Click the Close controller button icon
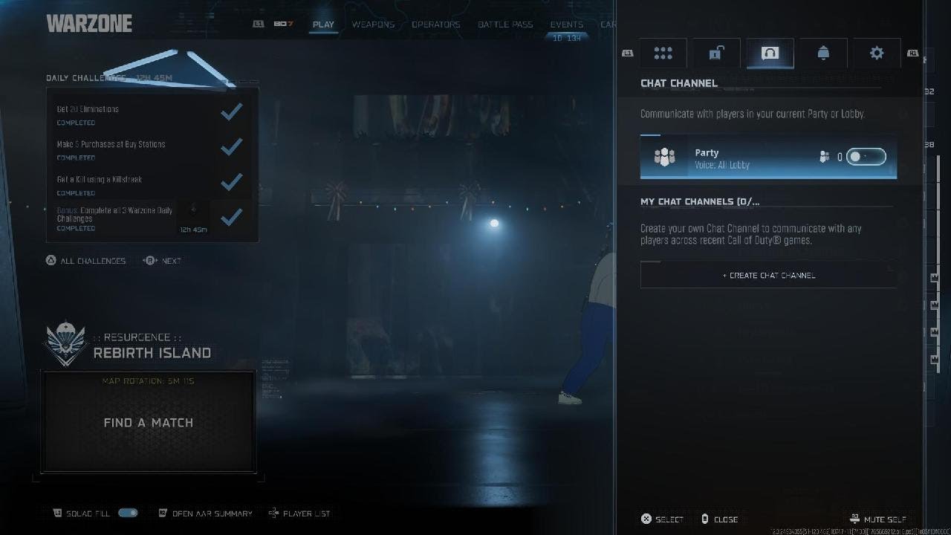The height and width of the screenshot is (535, 951). [x=704, y=519]
